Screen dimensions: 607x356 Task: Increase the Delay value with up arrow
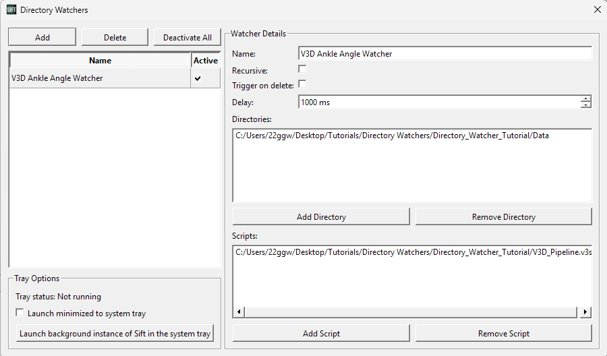click(585, 99)
